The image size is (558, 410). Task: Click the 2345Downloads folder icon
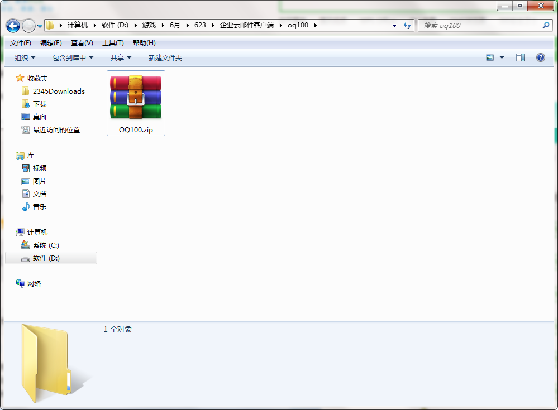[x=25, y=91]
